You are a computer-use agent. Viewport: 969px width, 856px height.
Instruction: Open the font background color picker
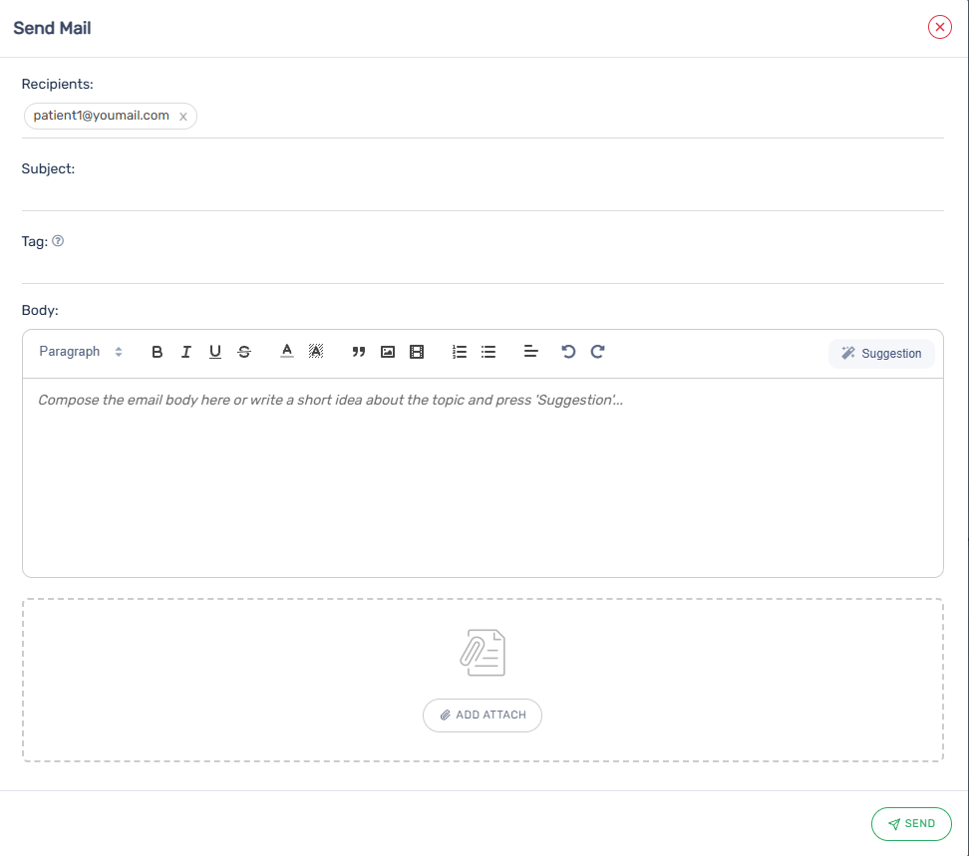tap(316, 352)
